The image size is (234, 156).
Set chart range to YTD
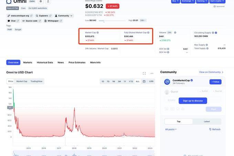pyautogui.click(x=131, y=81)
